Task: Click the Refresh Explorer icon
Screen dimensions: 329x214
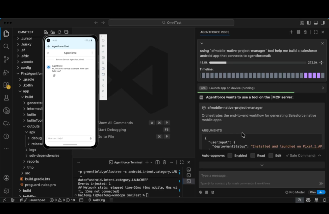Action: (60, 32)
